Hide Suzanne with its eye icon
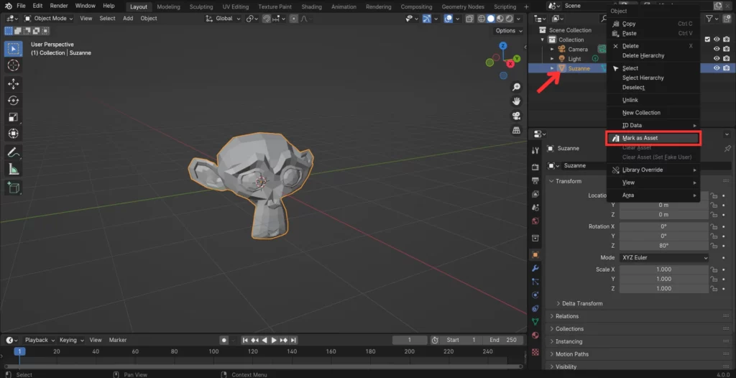 (x=717, y=68)
